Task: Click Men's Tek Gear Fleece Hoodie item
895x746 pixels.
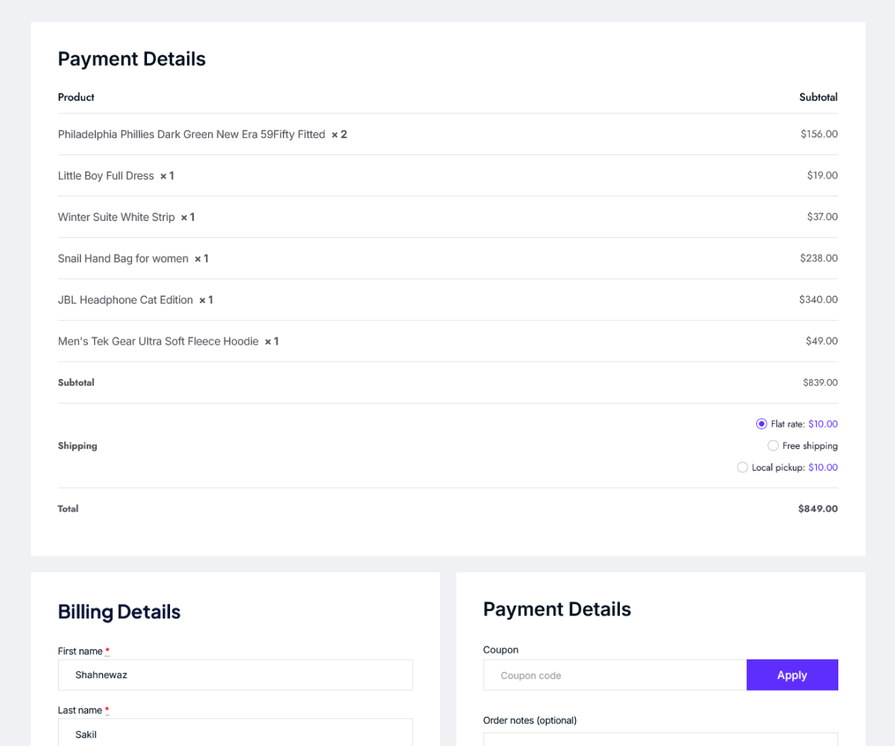Action: pos(158,342)
